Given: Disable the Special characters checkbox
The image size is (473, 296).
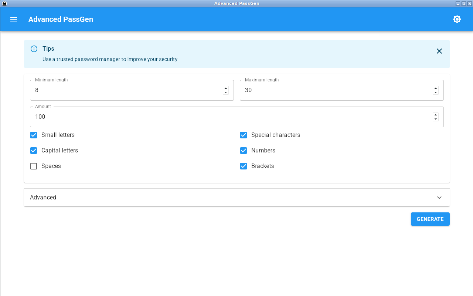Looking at the screenshot, I should coord(244,135).
